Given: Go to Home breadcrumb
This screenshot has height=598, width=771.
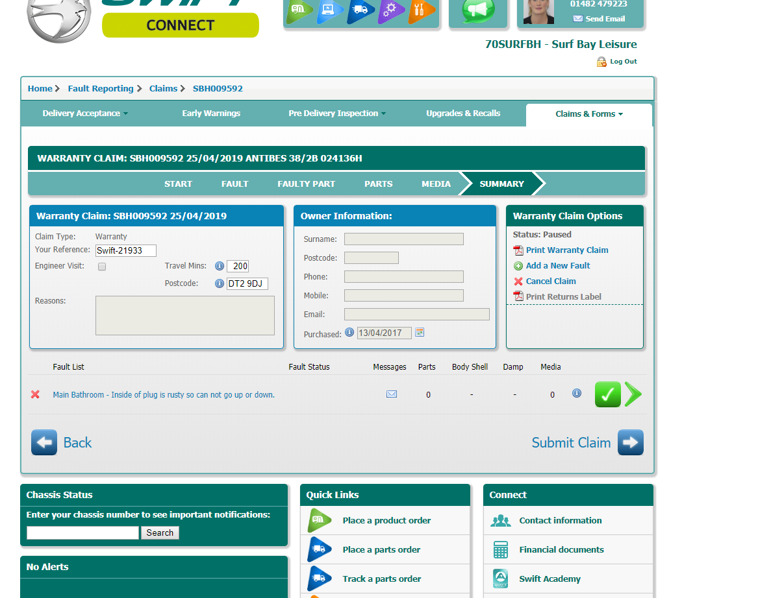Looking at the screenshot, I should point(40,88).
